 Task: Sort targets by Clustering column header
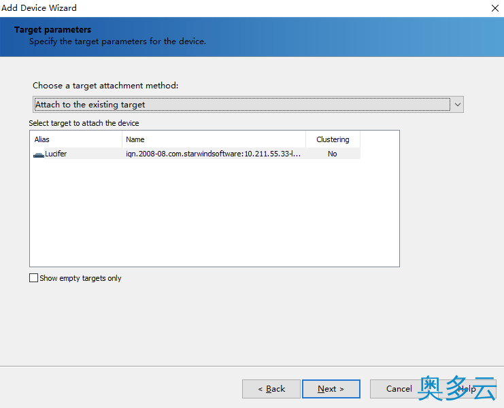(x=333, y=139)
